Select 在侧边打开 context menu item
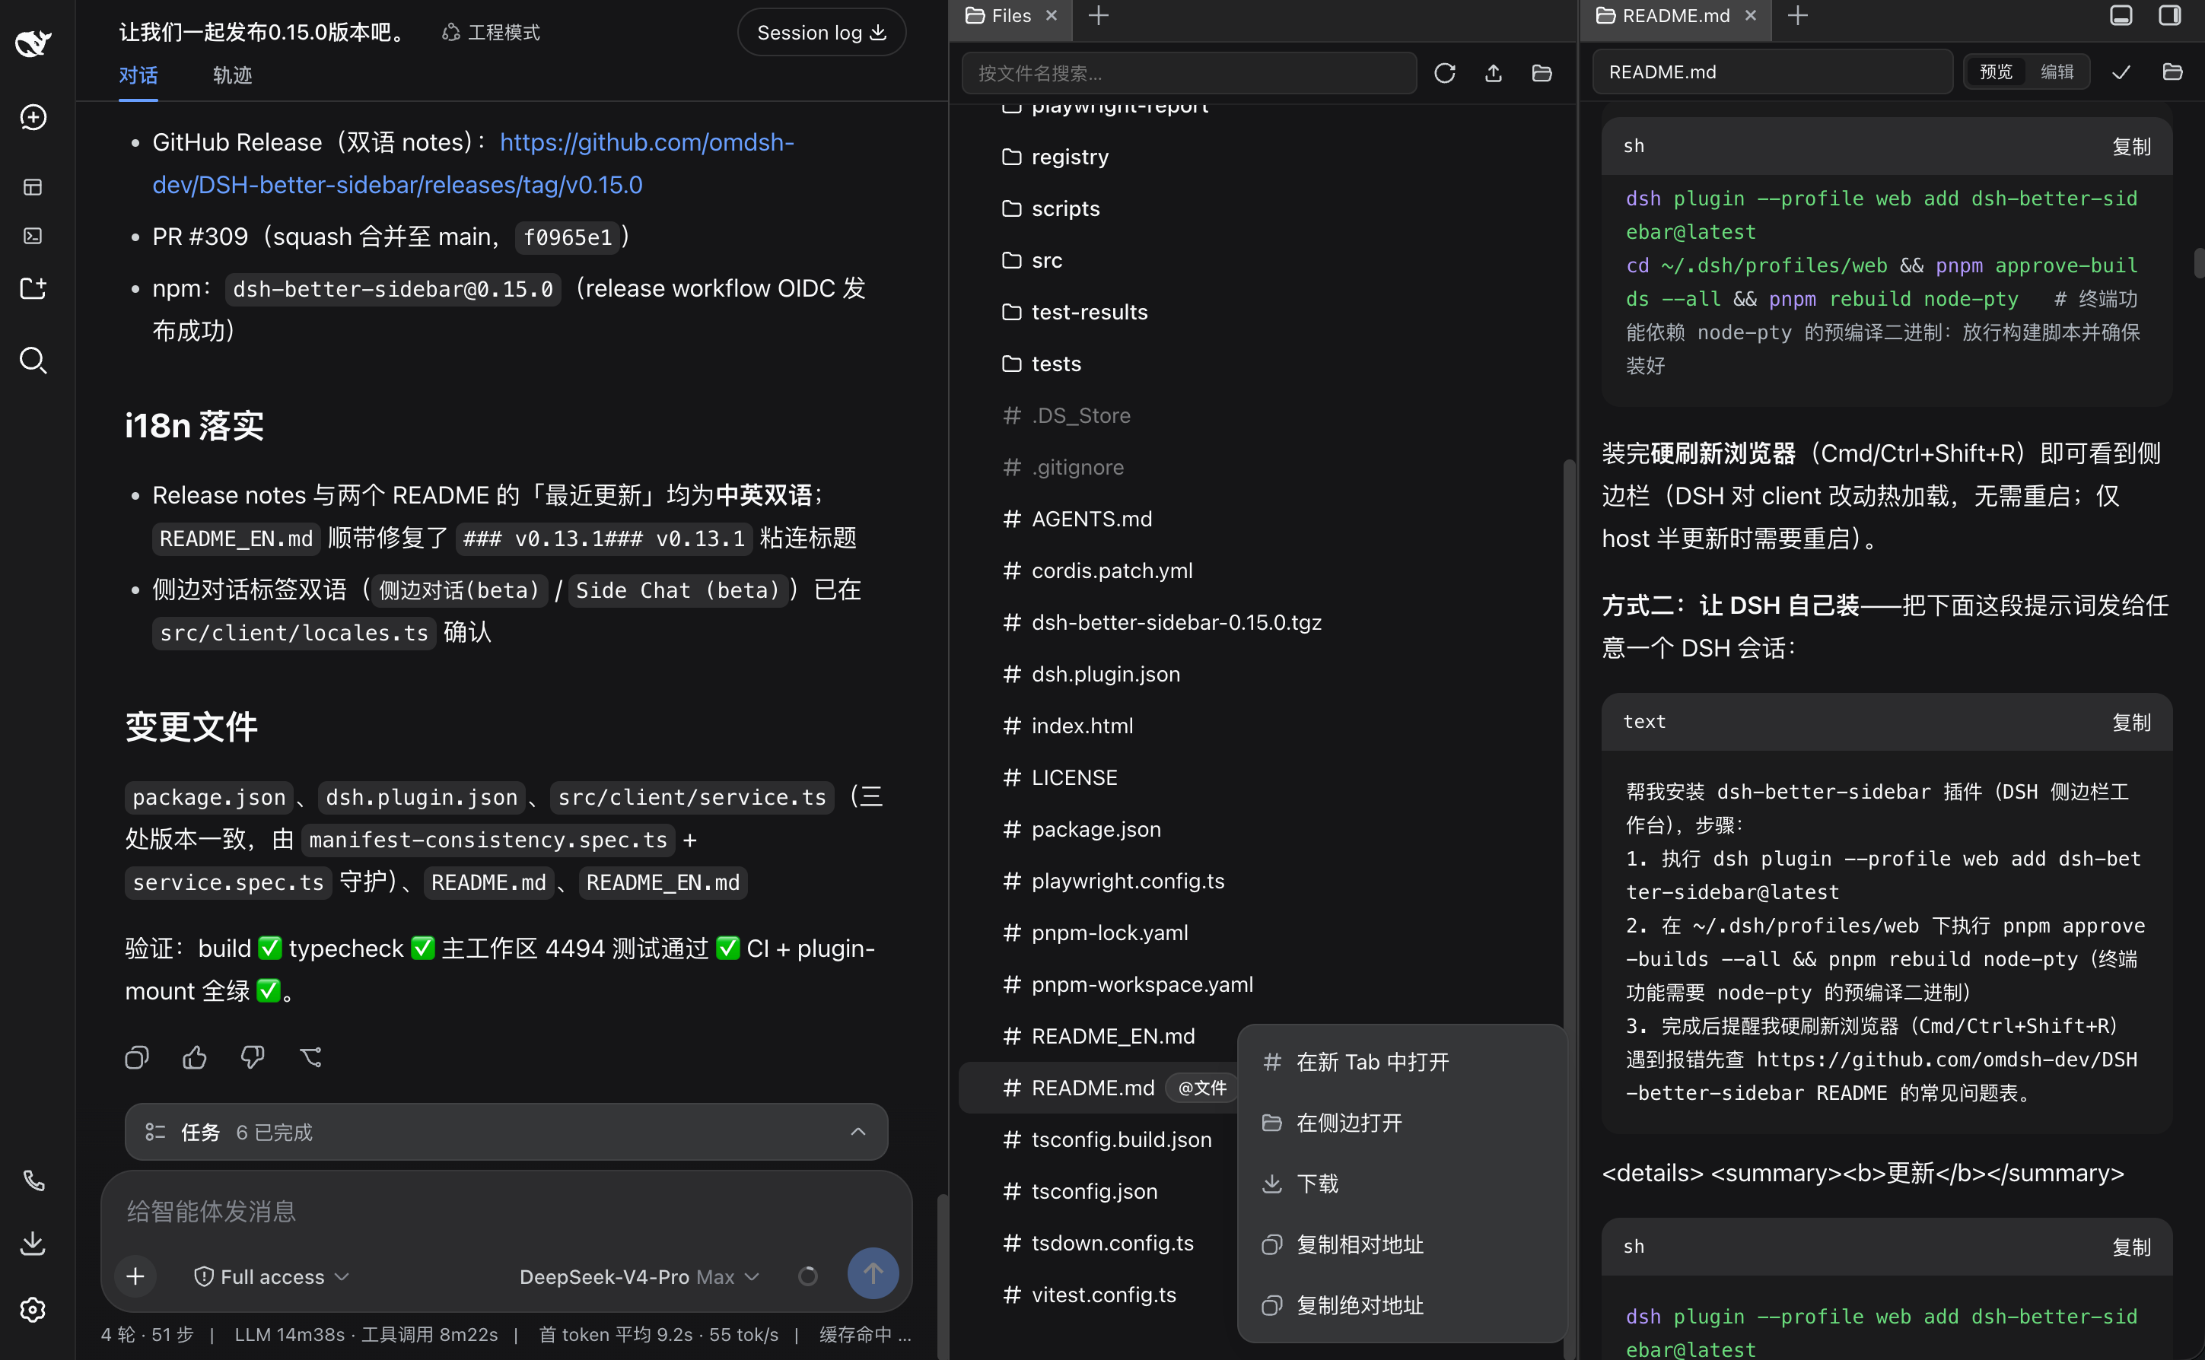This screenshot has height=1360, width=2205. coord(1402,1123)
